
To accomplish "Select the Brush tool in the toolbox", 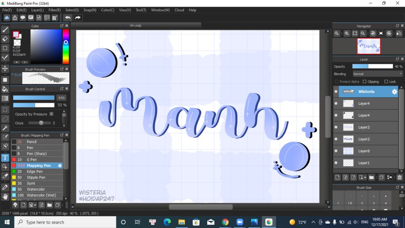I will 5,30.
